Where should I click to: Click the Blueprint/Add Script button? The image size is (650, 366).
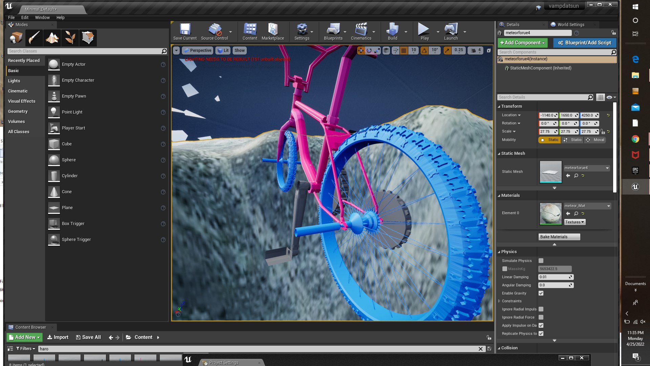(x=585, y=43)
